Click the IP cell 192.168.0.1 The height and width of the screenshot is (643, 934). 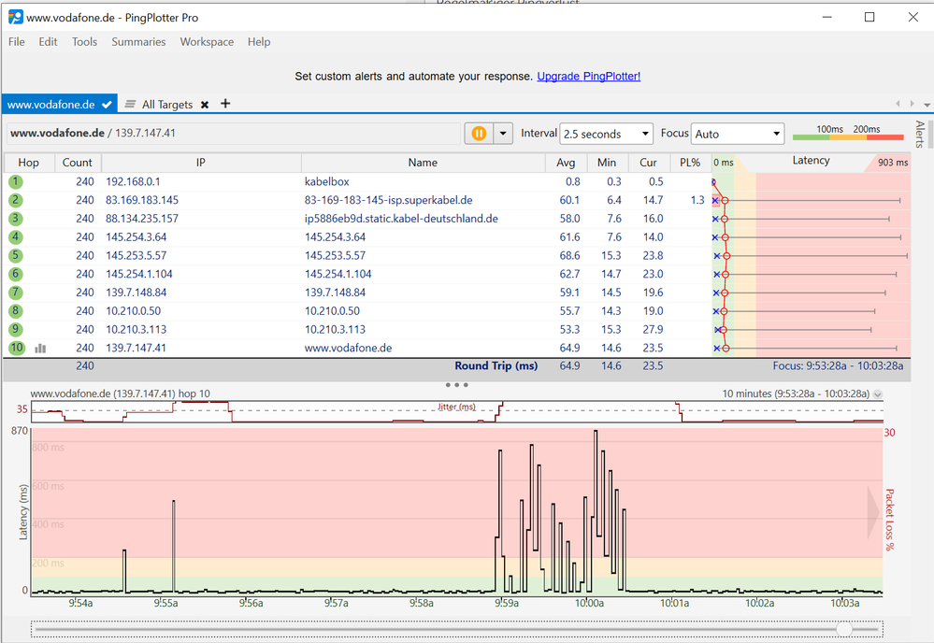133,181
